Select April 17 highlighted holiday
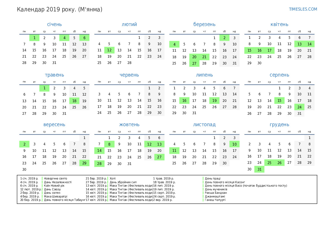 tap(269, 51)
